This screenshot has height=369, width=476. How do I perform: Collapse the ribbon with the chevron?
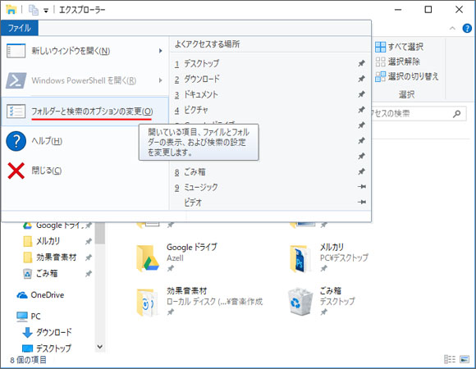coord(452,28)
